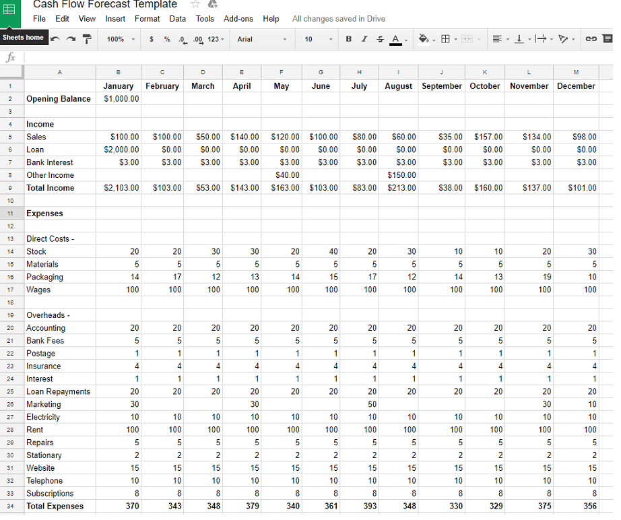Screen dimensions: 621x520
Task: Open the font size 10 dropdown
Action: pos(318,40)
